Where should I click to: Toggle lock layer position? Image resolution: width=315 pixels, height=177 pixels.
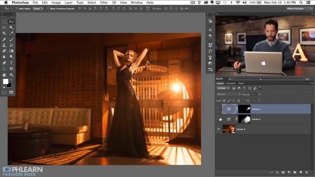(234, 100)
